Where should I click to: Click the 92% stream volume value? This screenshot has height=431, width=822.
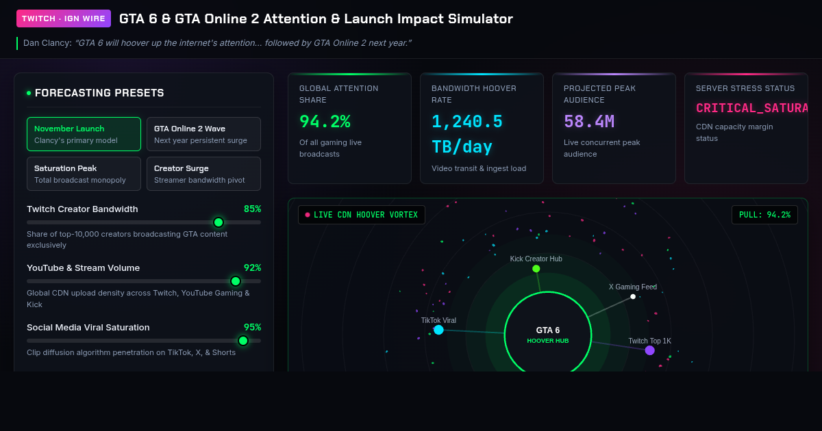pyautogui.click(x=252, y=267)
